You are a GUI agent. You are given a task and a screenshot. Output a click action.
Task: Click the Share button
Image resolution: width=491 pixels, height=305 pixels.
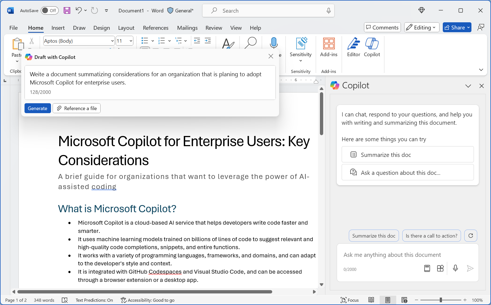coord(457,27)
